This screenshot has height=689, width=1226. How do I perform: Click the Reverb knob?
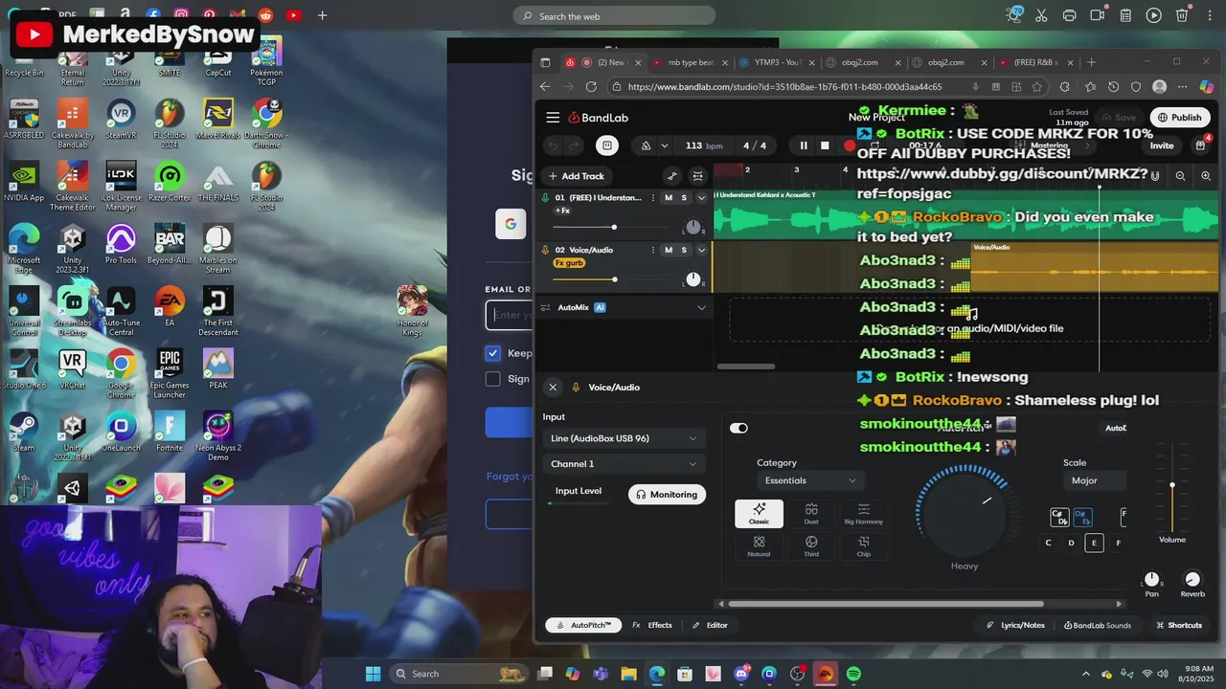tap(1192, 580)
